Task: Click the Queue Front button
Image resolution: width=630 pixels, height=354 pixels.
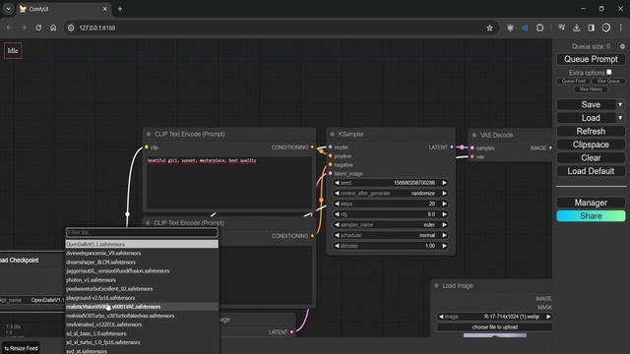Action: point(573,81)
